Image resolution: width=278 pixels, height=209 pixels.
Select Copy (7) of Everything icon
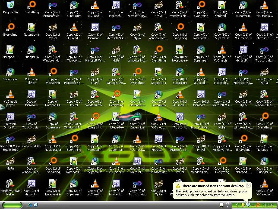point(159,54)
